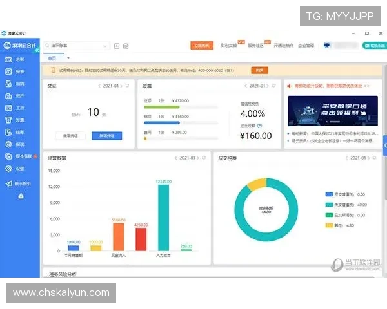
Task: Click the 费用 expense progress bar
Action: [x=181, y=139]
